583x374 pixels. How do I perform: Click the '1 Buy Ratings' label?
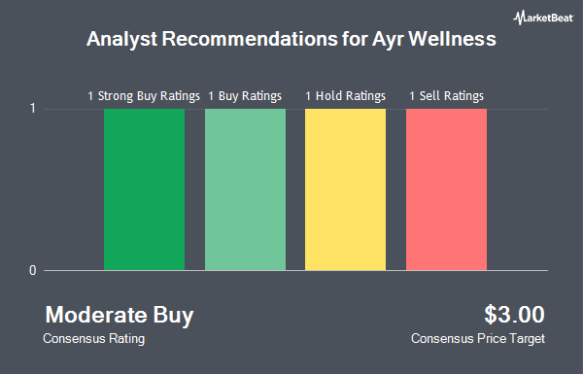click(x=245, y=96)
